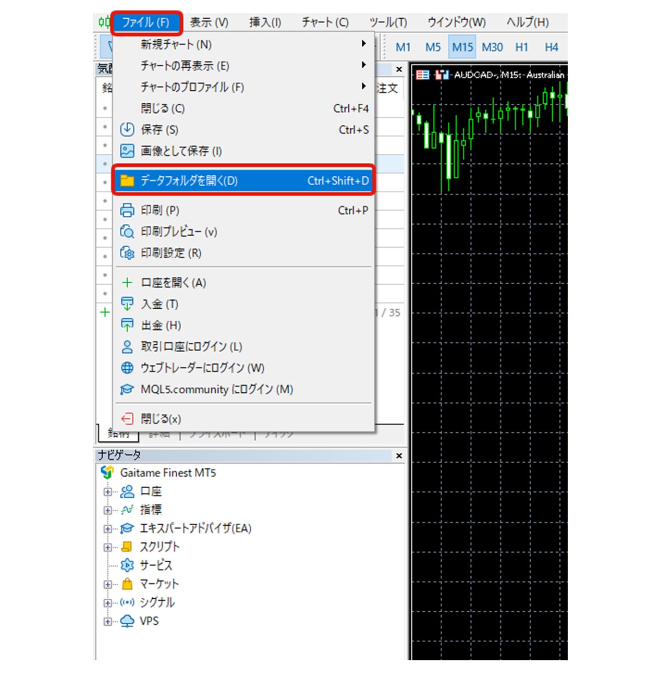Click the exit icon 閉じる(x)
Image resolution: width=660 pixels, height=677 pixels.
pos(127,419)
